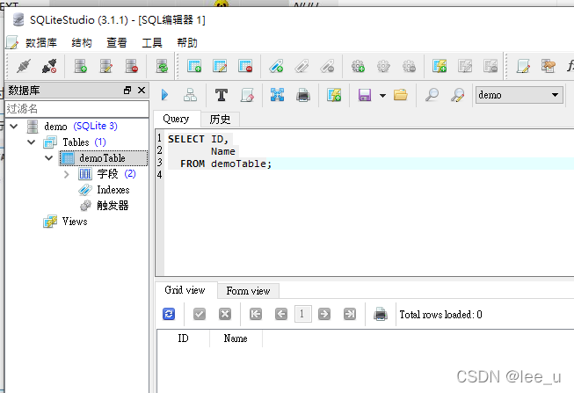Screen dimensions: 574x393
Task: Go to last results page
Action: pos(350,314)
